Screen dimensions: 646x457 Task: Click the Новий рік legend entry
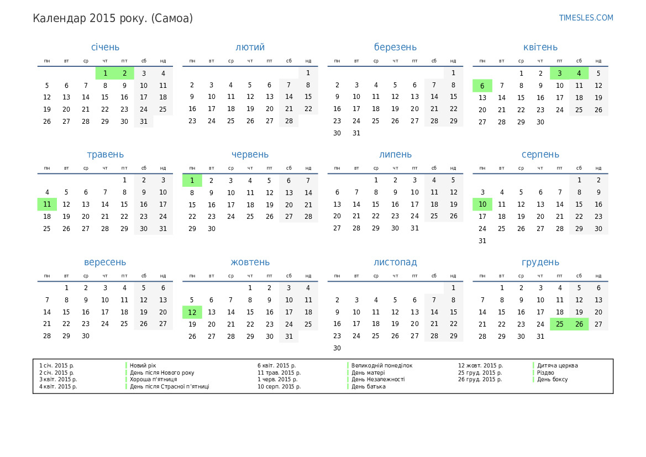[143, 365]
